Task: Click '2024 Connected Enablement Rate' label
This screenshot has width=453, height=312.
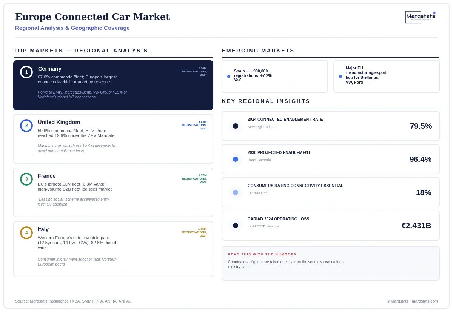Action: point(285,119)
